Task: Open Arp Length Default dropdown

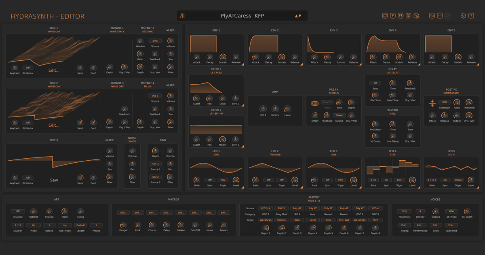Action: [x=80, y=225]
